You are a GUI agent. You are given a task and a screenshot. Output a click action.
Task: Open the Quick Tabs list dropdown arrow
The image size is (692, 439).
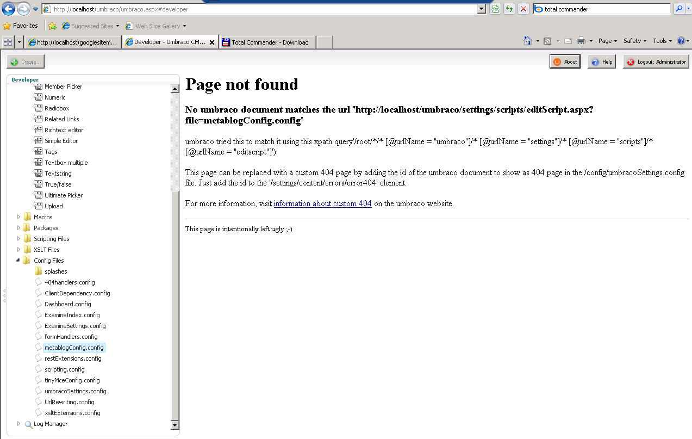[x=20, y=42]
